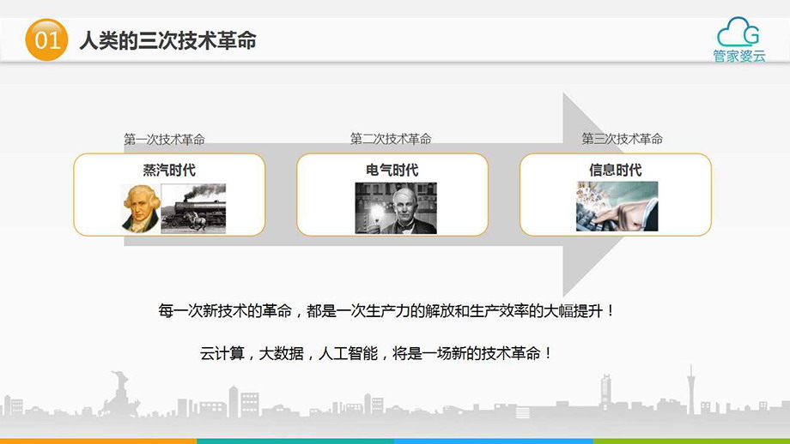Select the 蒸汽时代 heading

pyautogui.click(x=169, y=170)
